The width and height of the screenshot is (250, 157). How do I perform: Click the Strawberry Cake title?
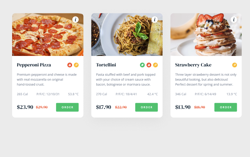[x=193, y=65]
